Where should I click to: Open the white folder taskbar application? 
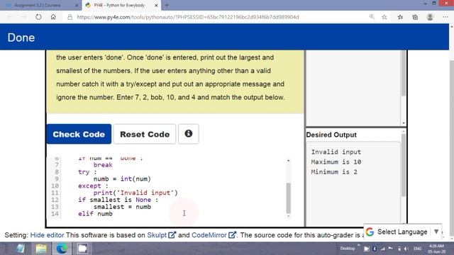(x=82, y=249)
